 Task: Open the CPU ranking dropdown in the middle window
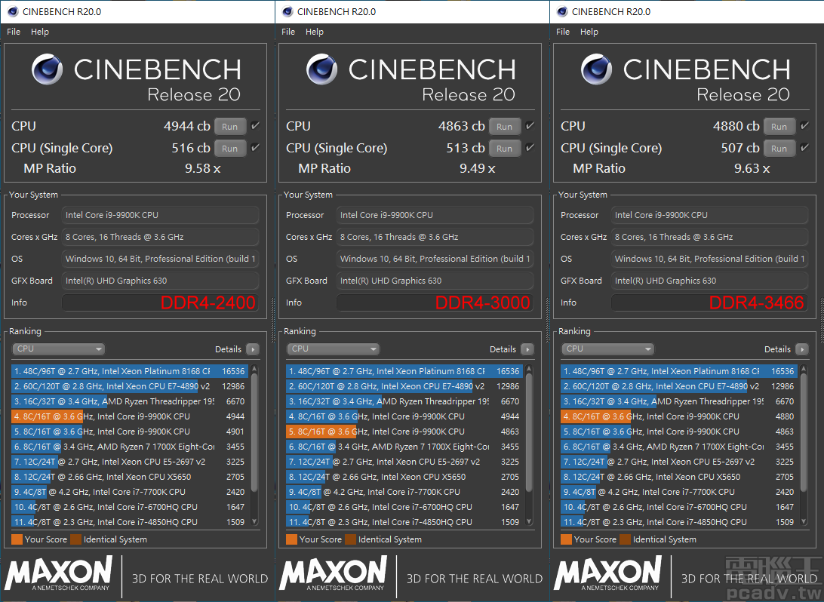[334, 349]
